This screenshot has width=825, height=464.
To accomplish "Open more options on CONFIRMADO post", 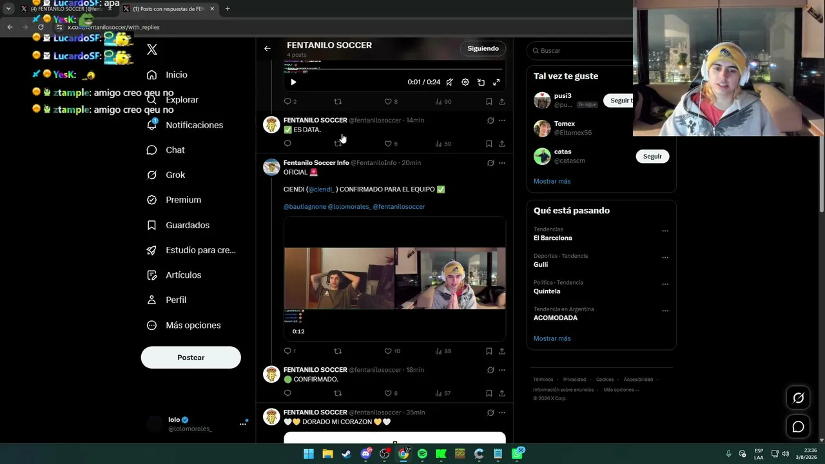I will 502,371.
